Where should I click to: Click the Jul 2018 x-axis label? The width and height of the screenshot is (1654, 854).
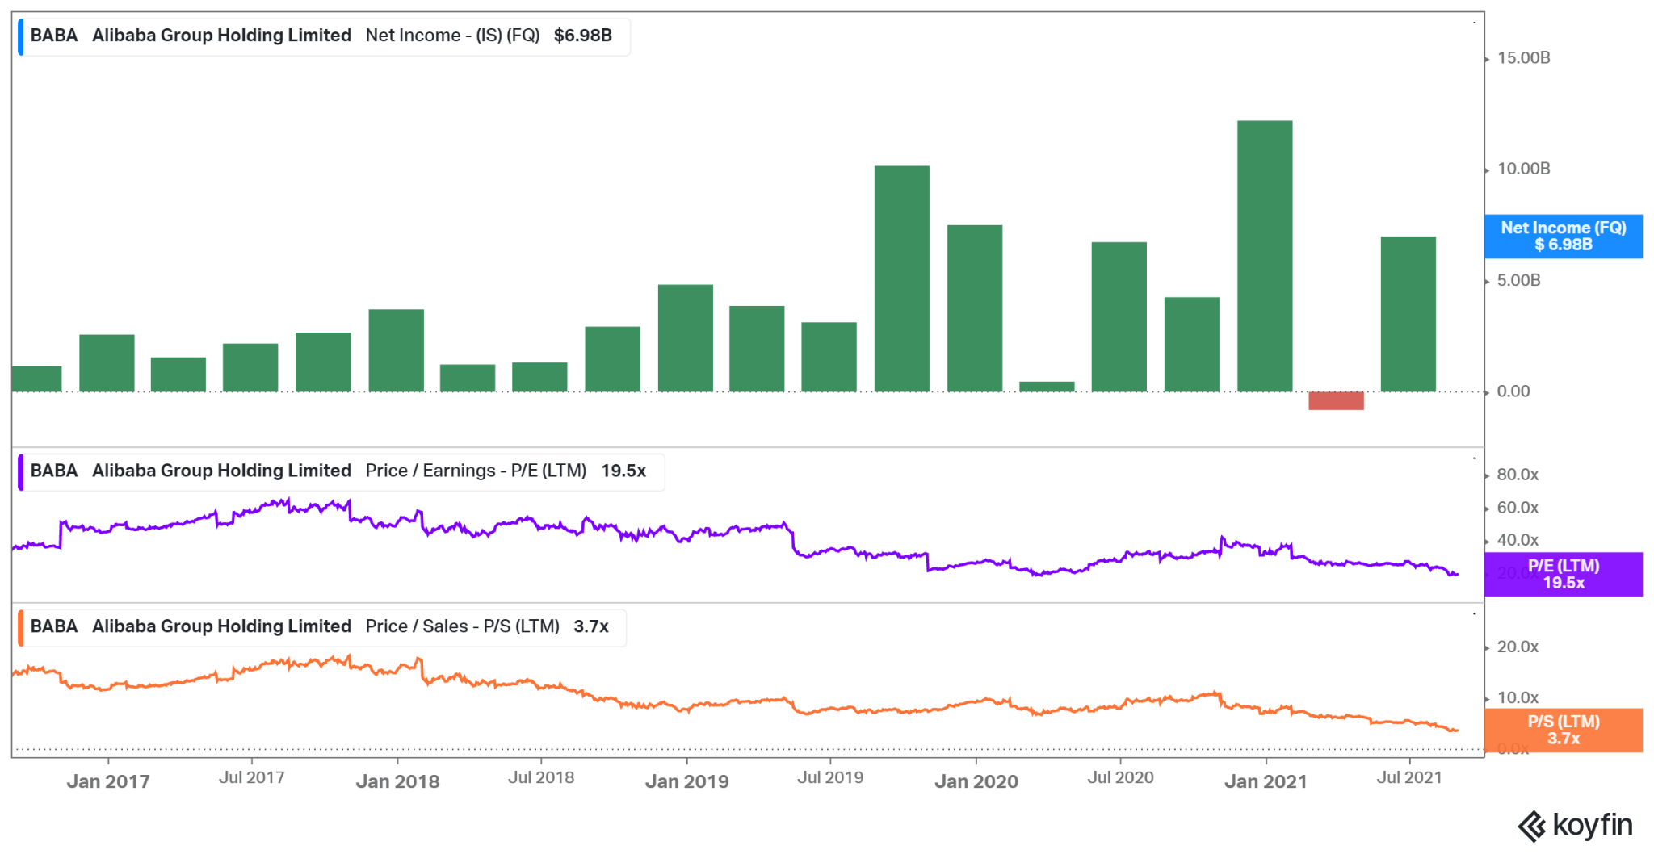pos(541,777)
